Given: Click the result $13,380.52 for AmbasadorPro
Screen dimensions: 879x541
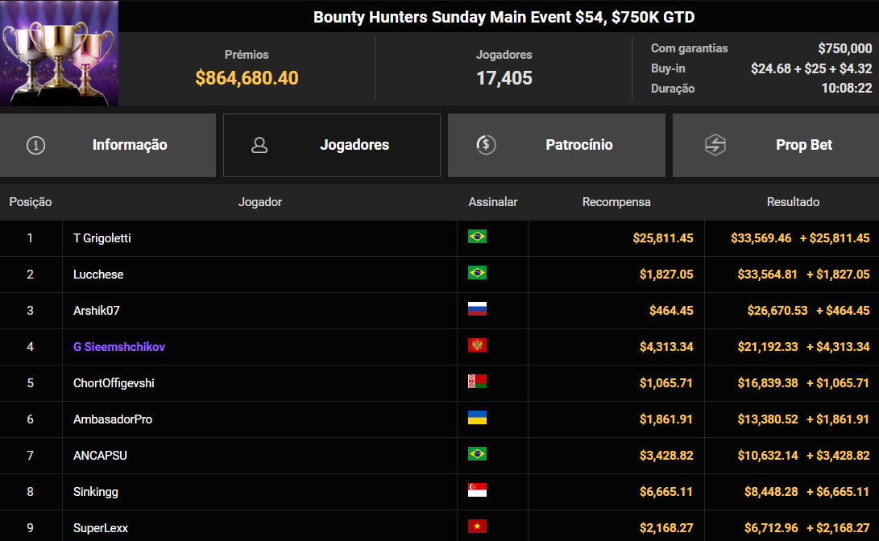Looking at the screenshot, I should [768, 419].
